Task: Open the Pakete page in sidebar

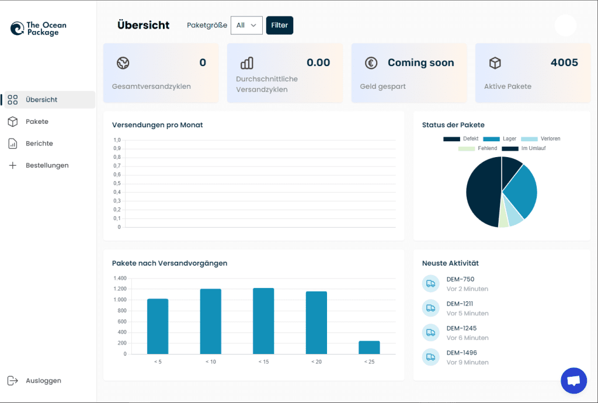Action: pyautogui.click(x=37, y=121)
